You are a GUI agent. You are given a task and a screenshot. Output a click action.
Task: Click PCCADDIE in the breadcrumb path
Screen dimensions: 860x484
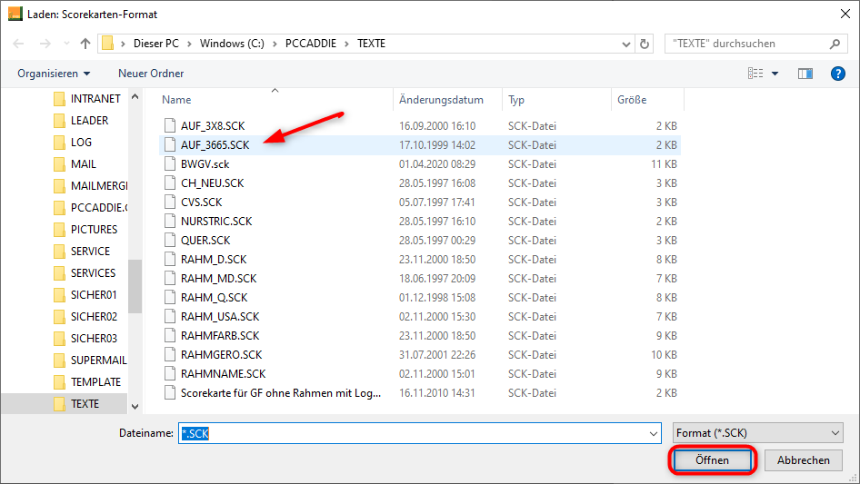coord(306,44)
